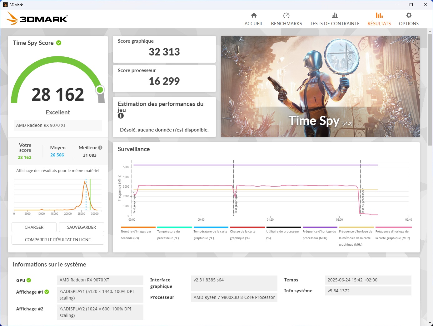Toggle Fréquence d'horloge de la mémoire legend
The height and width of the screenshot is (326, 433).
click(x=356, y=237)
